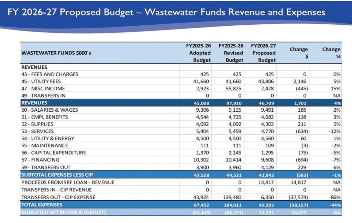
Task: Click the Misc Income change value (445)
Action: click(x=302, y=89)
